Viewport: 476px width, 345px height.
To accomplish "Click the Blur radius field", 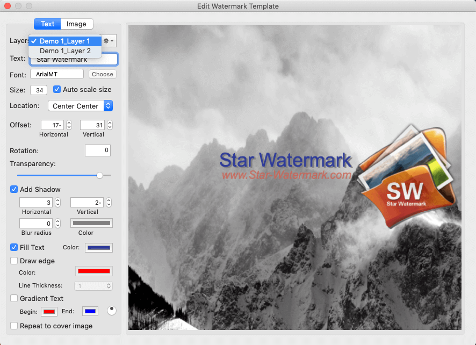I will point(36,224).
